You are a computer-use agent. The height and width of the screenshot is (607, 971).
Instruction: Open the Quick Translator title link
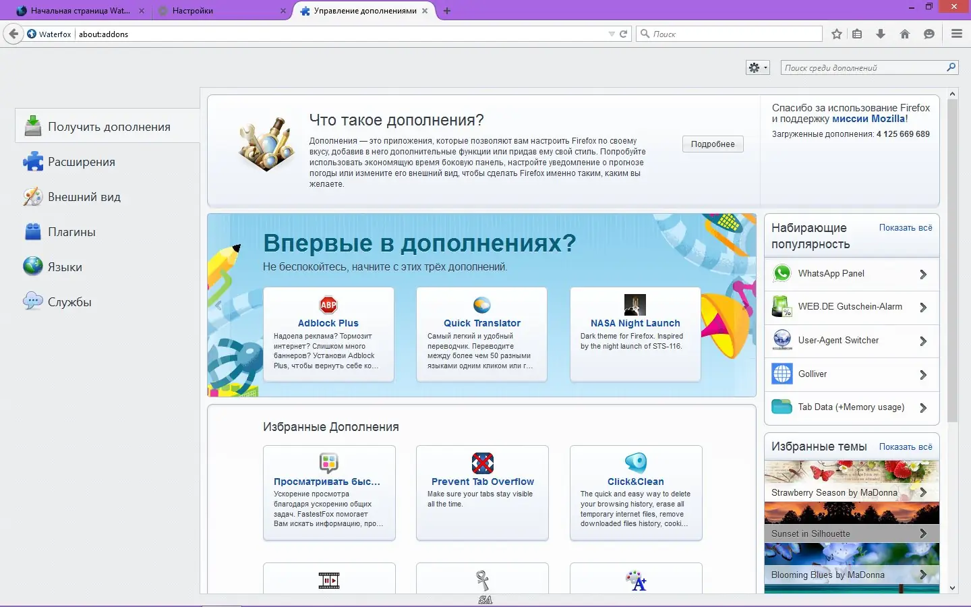click(482, 323)
